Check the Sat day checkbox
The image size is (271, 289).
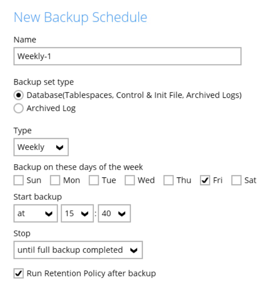pyautogui.click(x=236, y=180)
